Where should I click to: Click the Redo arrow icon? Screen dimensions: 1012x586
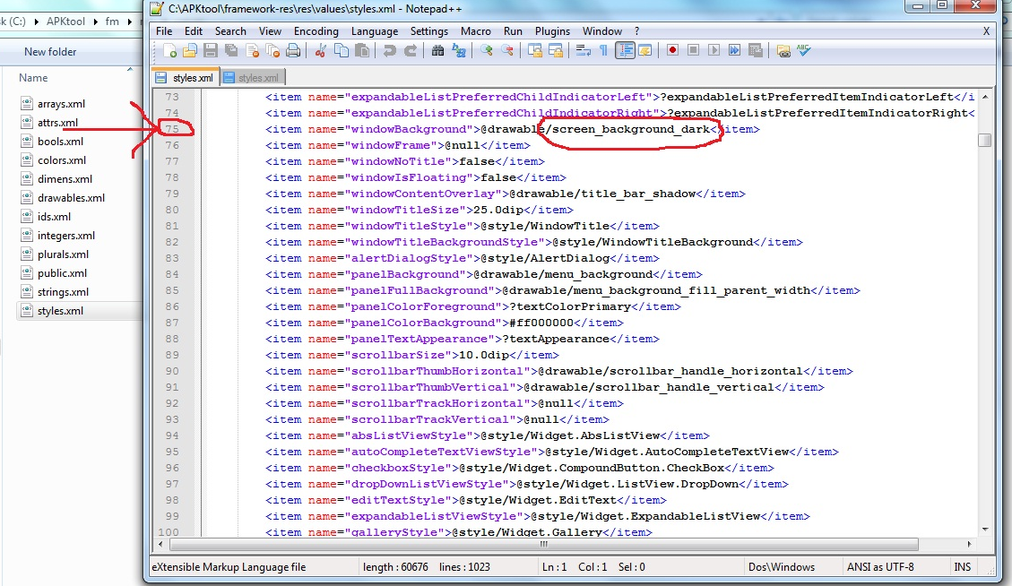click(410, 50)
